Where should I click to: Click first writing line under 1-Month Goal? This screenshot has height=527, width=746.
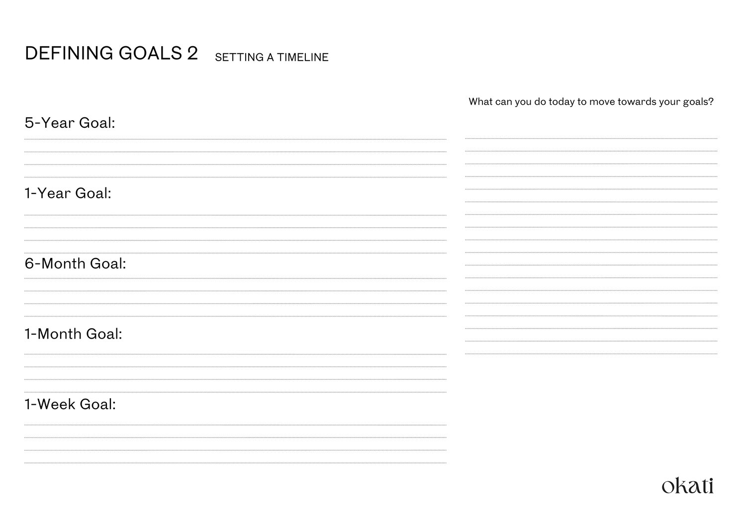pos(235,354)
